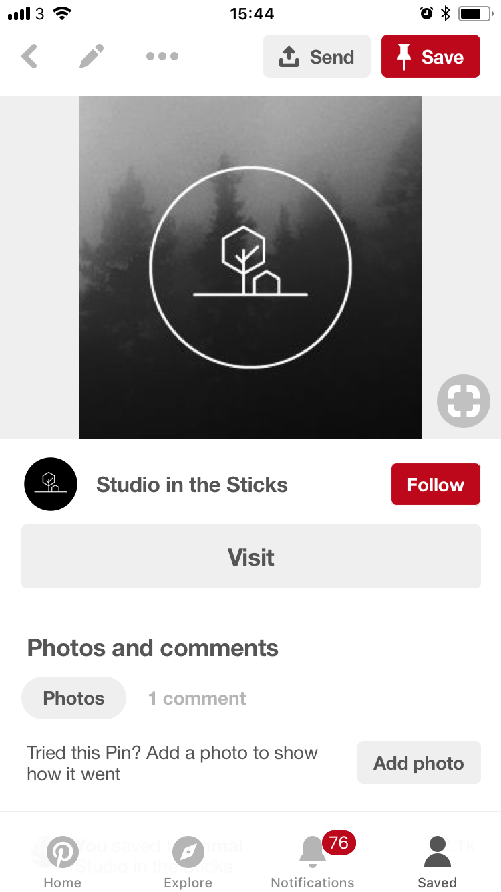
Task: Open the forest logo pin image
Action: click(x=251, y=267)
